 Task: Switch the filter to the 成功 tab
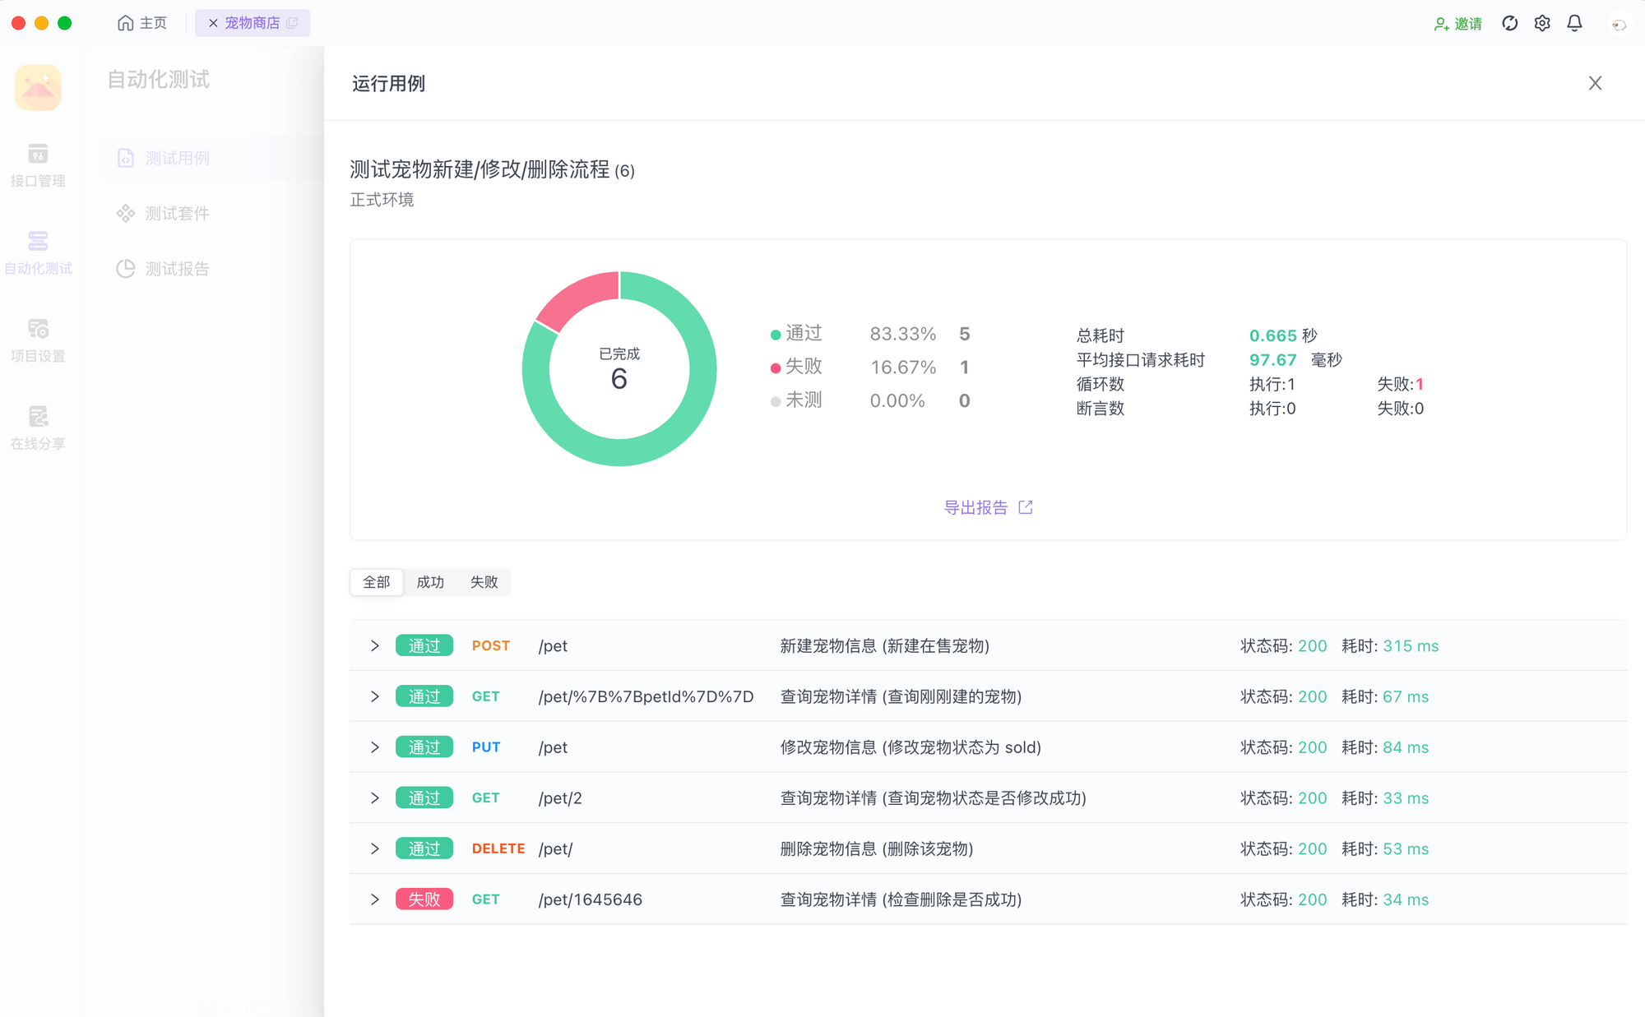click(430, 582)
